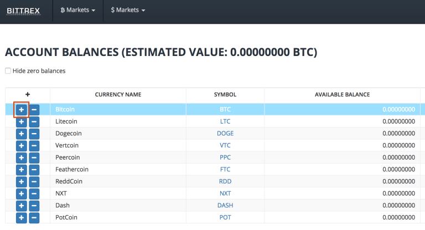Screen dimensions: 425x230
Task: Open the DASH symbol link
Action: [x=225, y=205]
